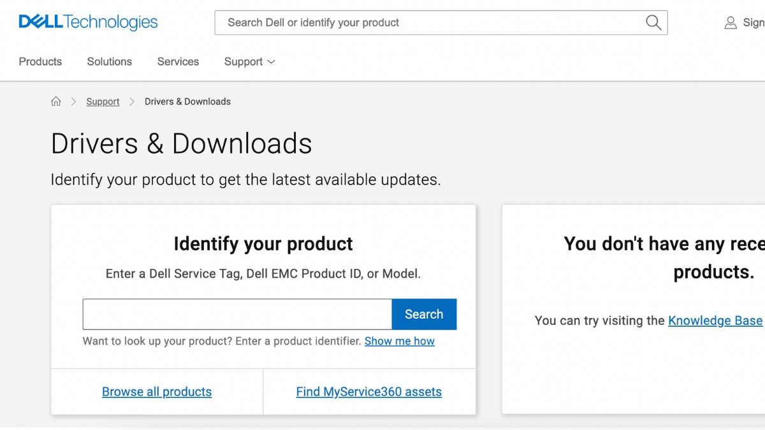
Task: Click Find MyService360 assets link
Action: point(369,392)
